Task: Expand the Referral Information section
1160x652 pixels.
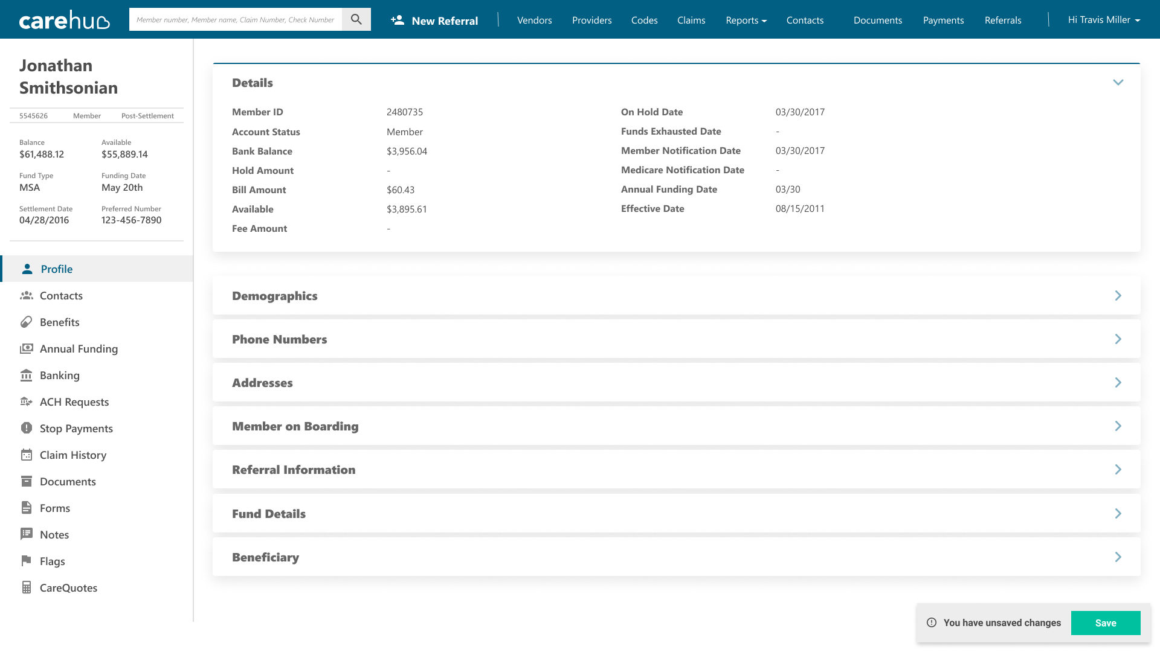Action: [x=1118, y=469]
